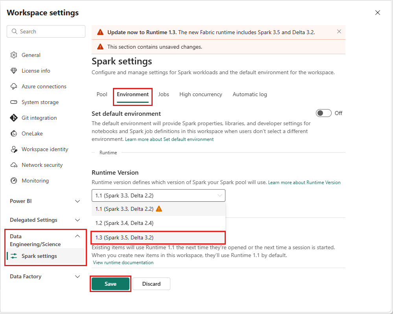Screen dimensions: 393x314
Task: Save the Spark settings changes
Action: pos(111,284)
